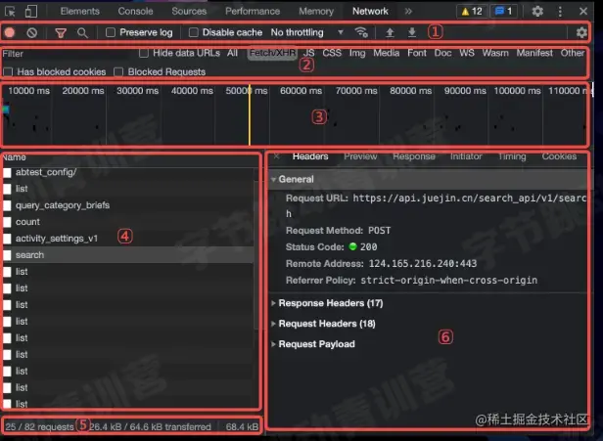Select the abtest_config/ request

(128, 172)
